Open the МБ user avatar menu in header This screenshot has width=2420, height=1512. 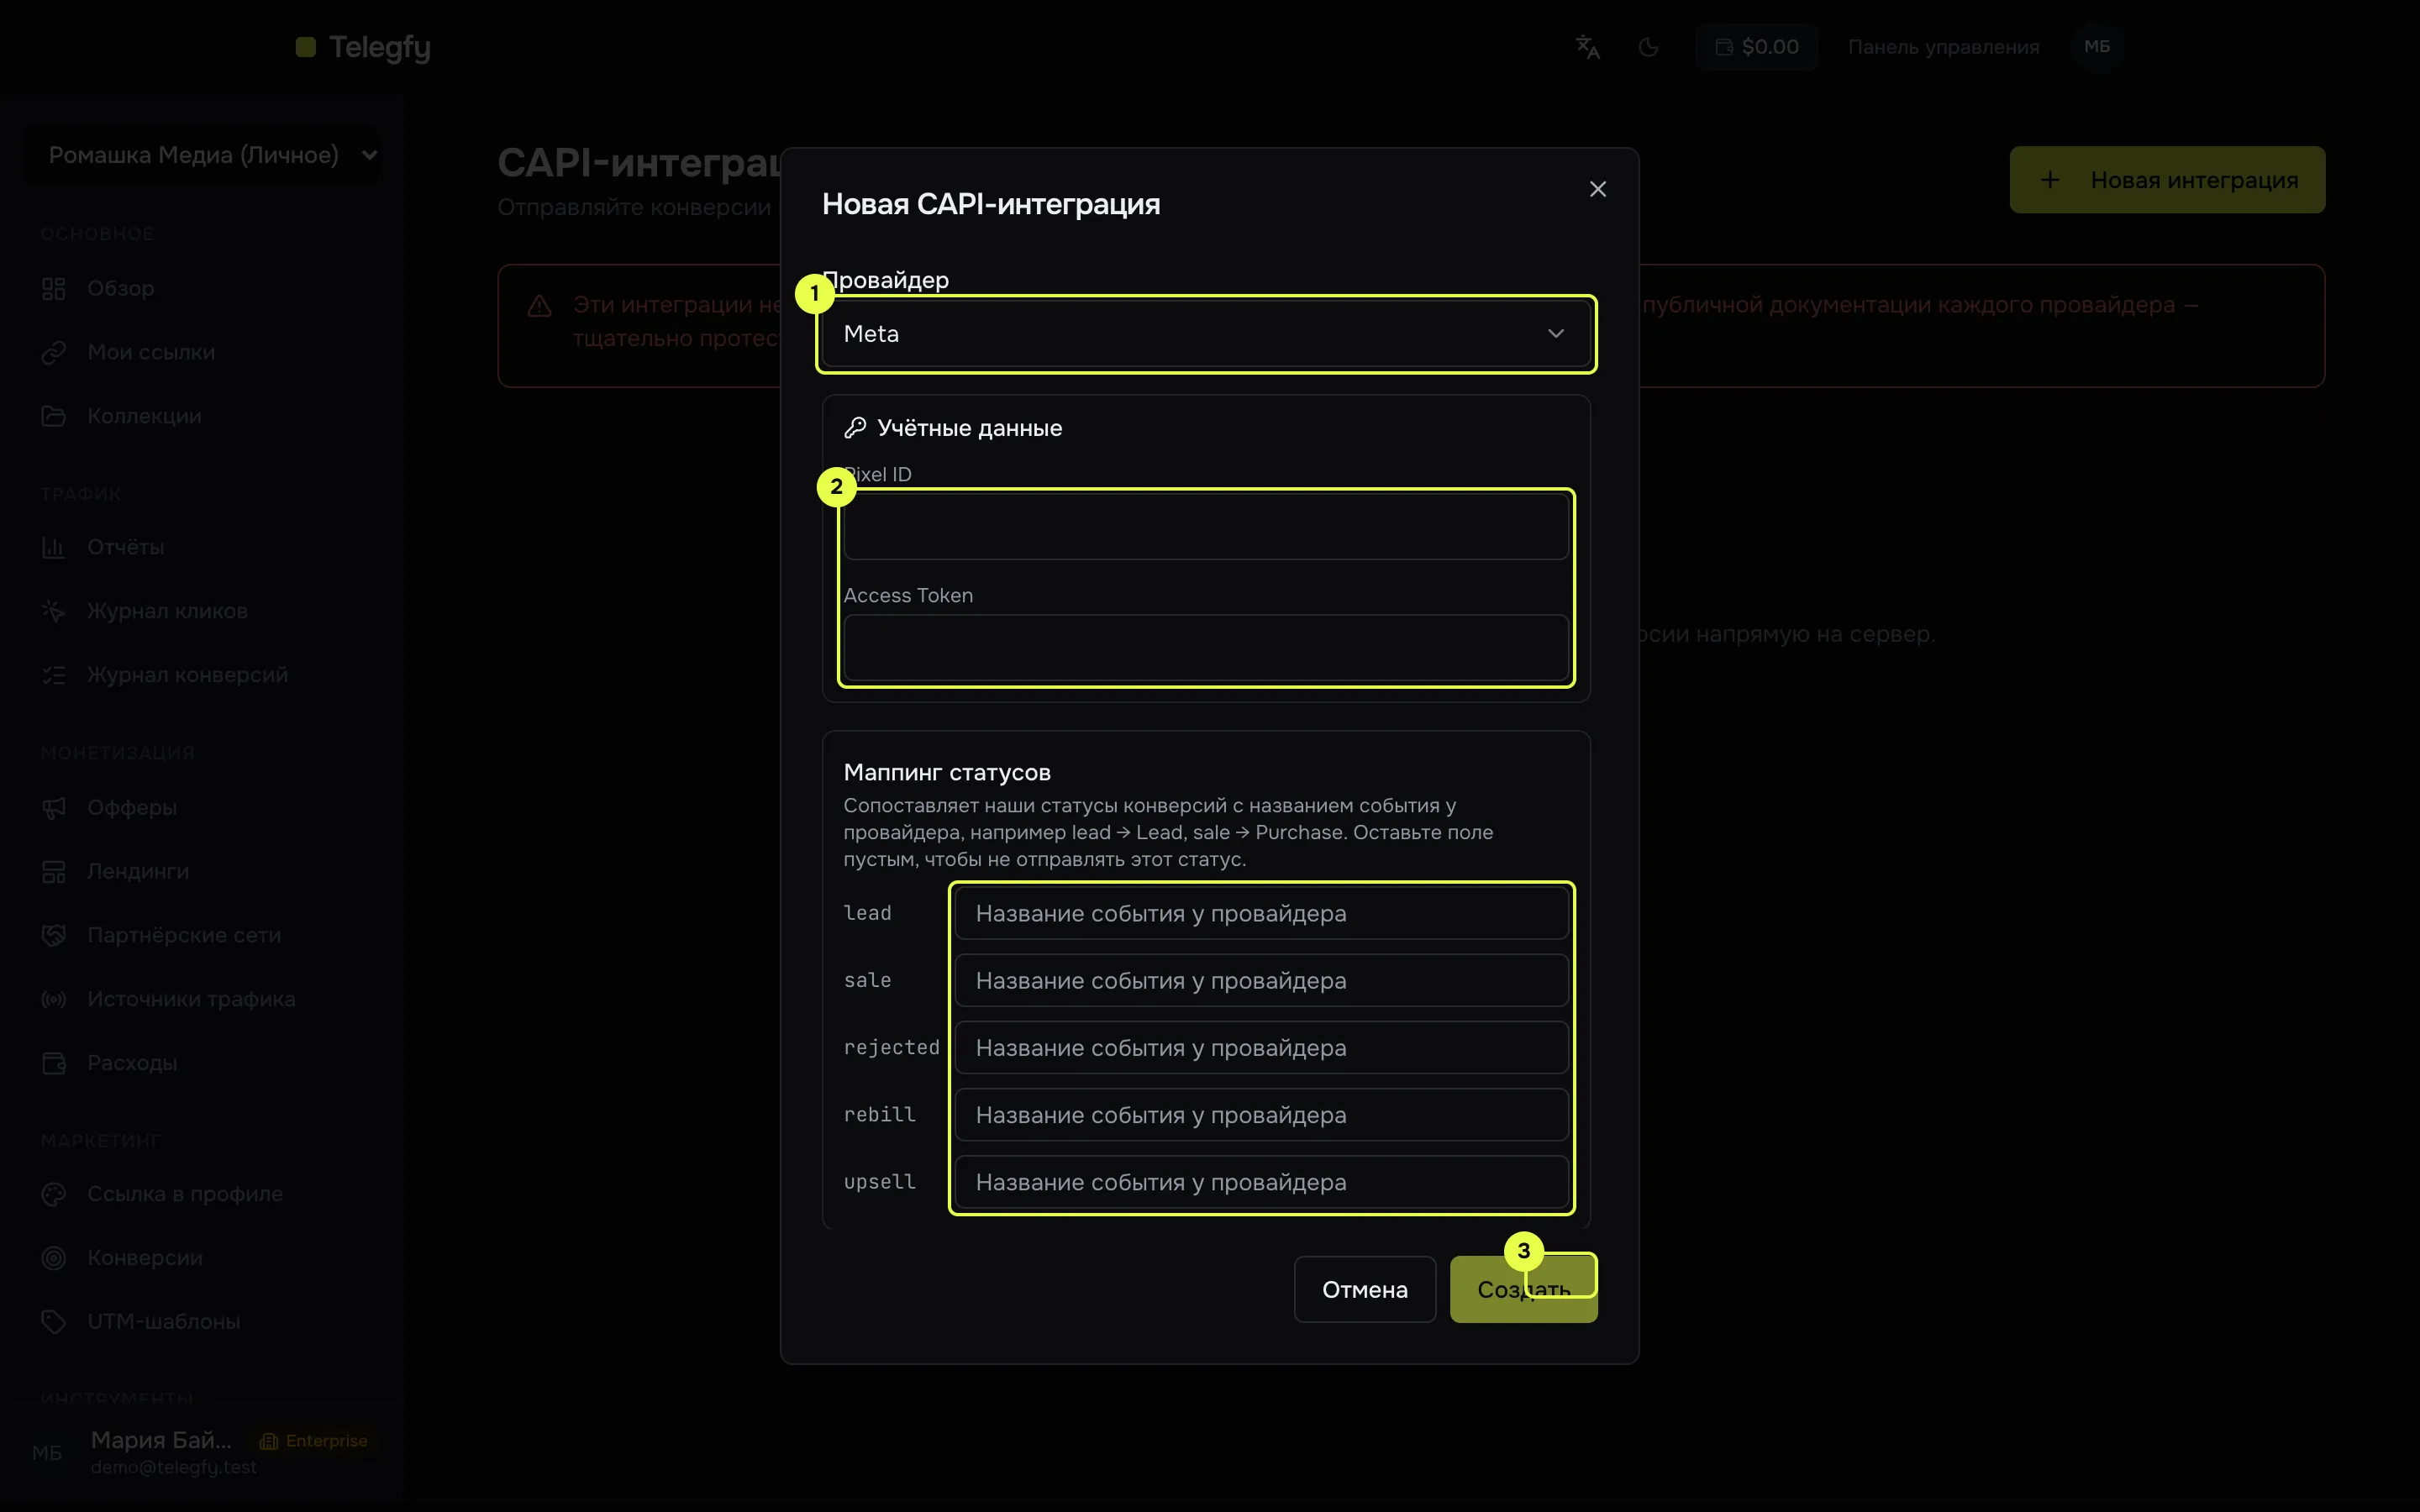tap(2097, 47)
